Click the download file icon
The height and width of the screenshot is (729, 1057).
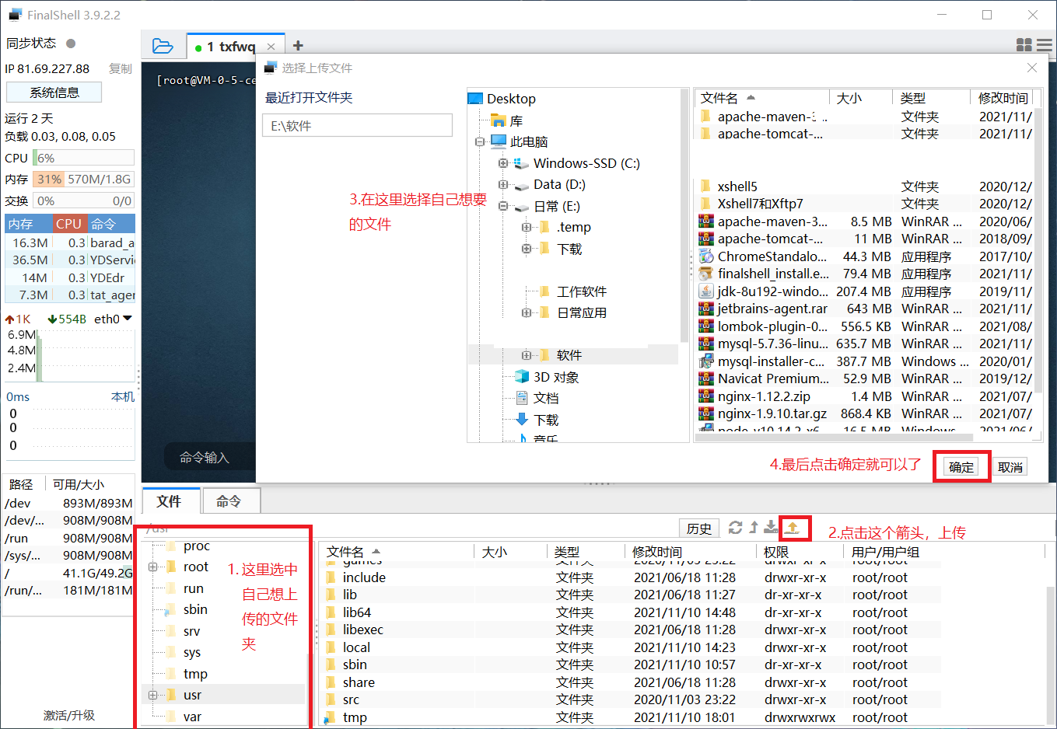coord(771,528)
